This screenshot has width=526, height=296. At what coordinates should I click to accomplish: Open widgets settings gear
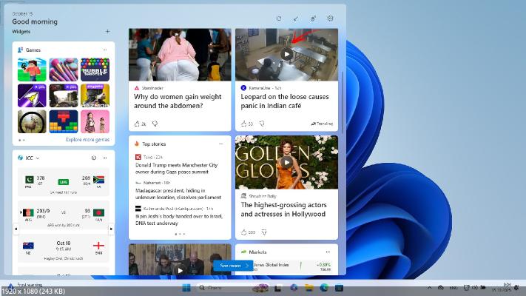331,18
